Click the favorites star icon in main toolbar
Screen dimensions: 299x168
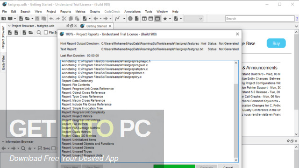[x=165, y=19]
